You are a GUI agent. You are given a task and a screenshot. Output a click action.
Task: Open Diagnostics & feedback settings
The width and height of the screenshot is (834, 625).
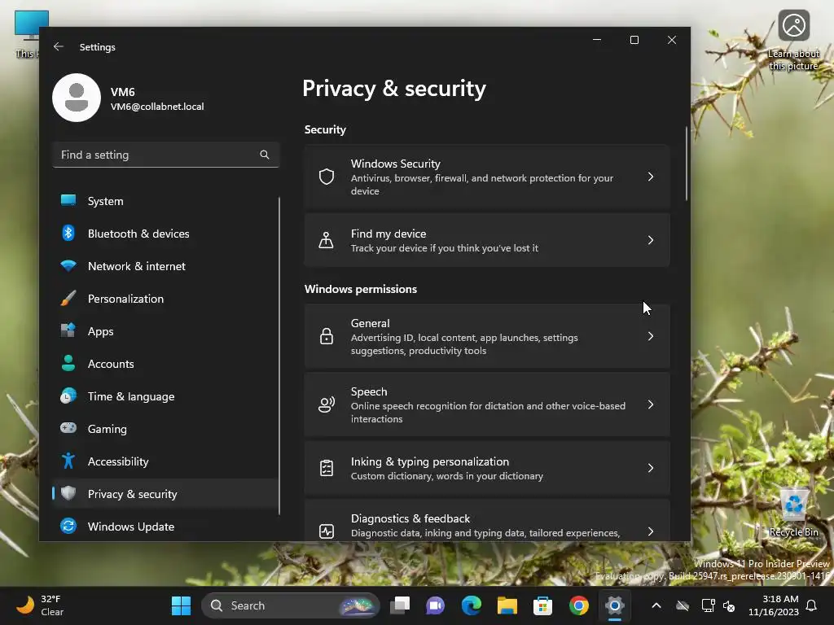pyautogui.click(x=487, y=520)
